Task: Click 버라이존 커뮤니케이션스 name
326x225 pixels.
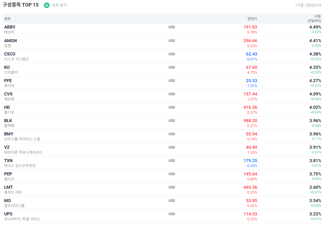Action: pos(23,152)
